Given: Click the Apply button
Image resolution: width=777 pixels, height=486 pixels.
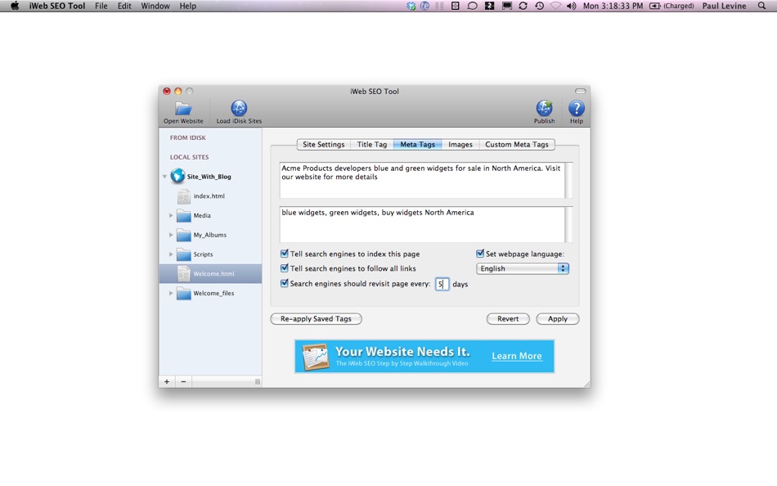Looking at the screenshot, I should pos(558,319).
